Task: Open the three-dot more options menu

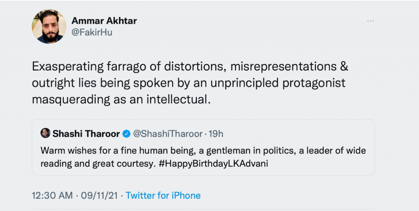Action: (371, 21)
